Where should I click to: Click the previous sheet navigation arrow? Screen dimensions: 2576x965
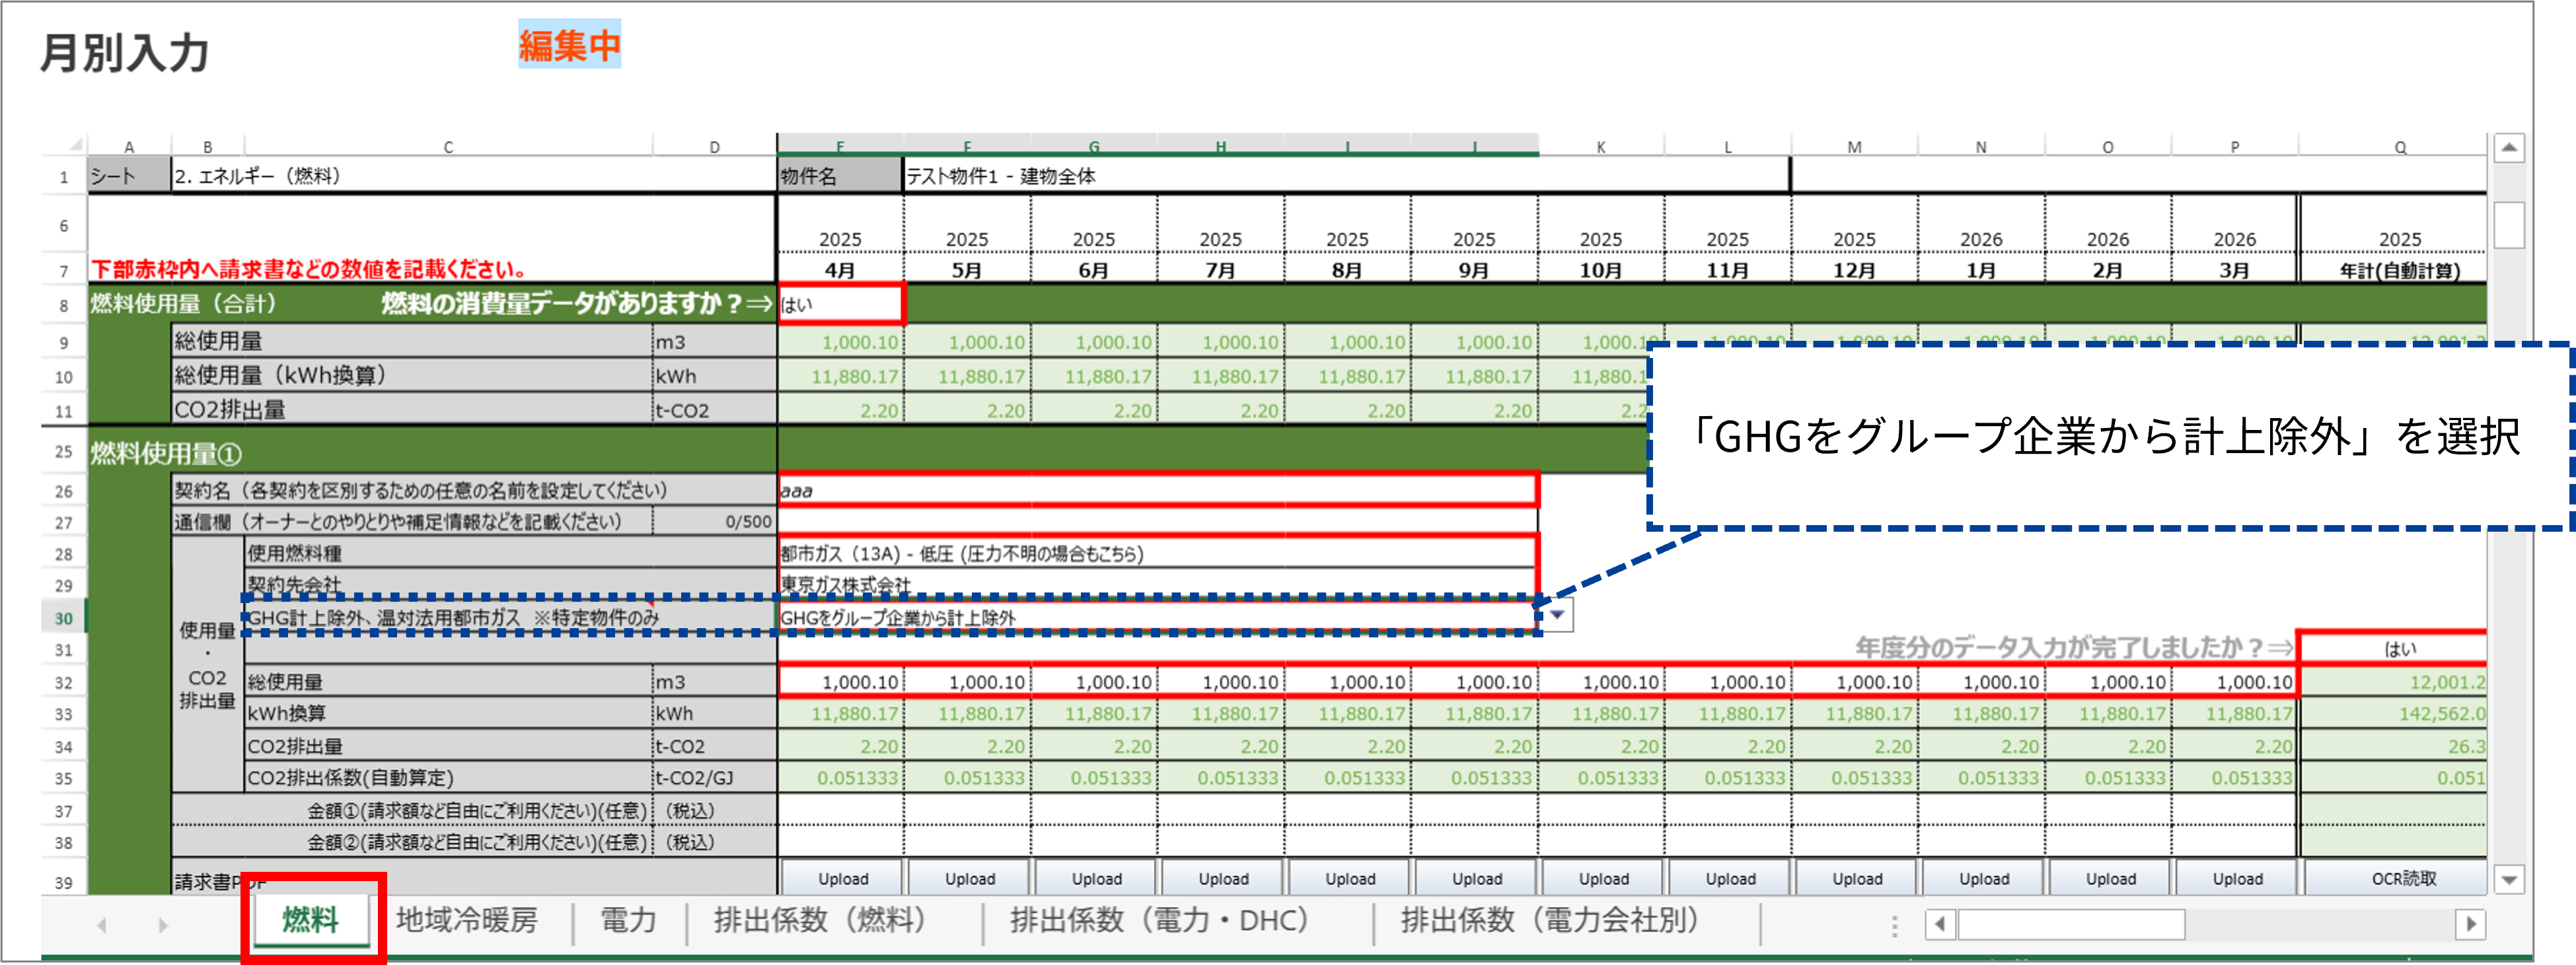[101, 925]
